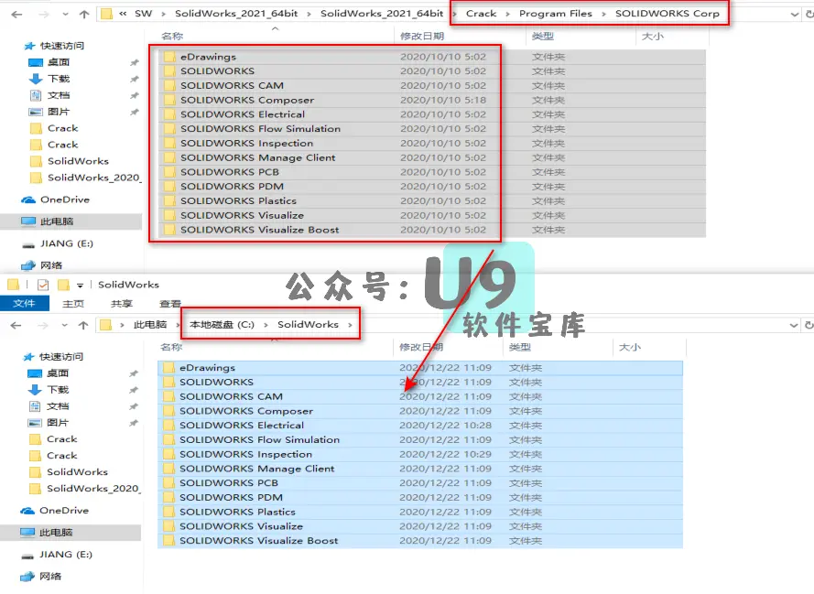
Task: Open 图片 in upper navigation pane
Action: tap(49, 112)
